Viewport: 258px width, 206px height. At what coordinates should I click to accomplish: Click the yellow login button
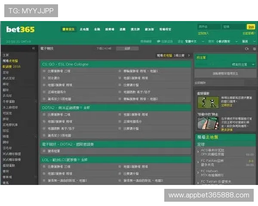coord(251,27)
